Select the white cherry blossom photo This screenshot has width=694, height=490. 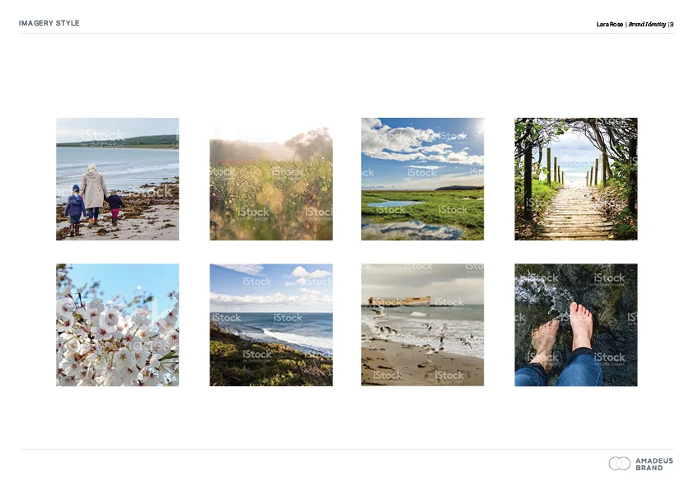[x=118, y=325]
